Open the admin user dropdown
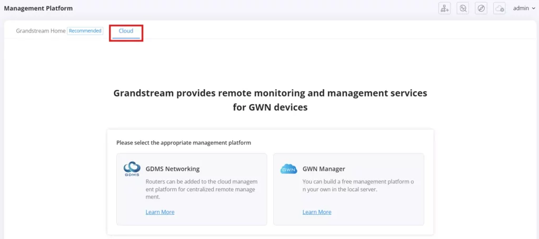This screenshot has height=239, width=539. pyautogui.click(x=524, y=8)
